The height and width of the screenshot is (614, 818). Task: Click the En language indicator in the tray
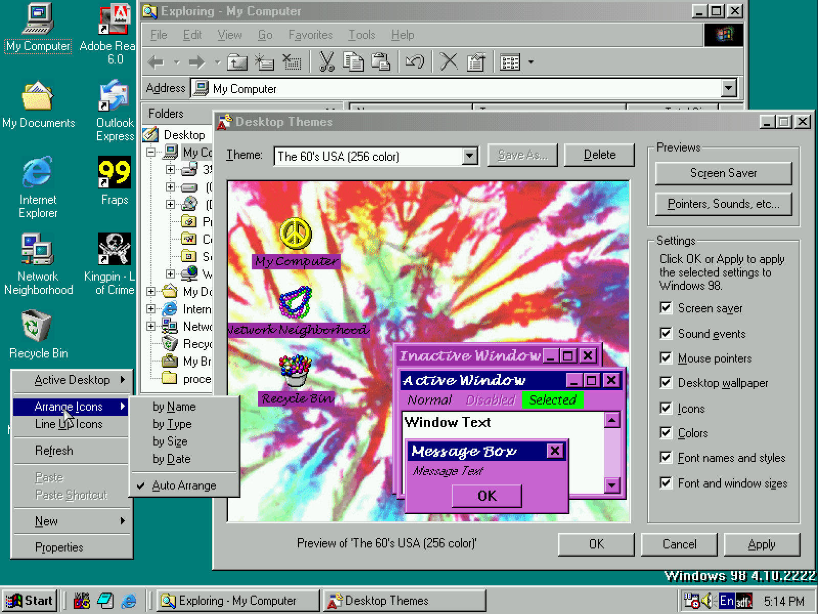pyautogui.click(x=726, y=601)
